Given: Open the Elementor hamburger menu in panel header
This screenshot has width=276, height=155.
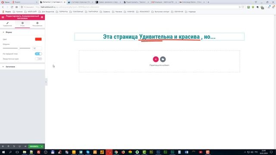Looking at the screenshot, I should 3,17.
